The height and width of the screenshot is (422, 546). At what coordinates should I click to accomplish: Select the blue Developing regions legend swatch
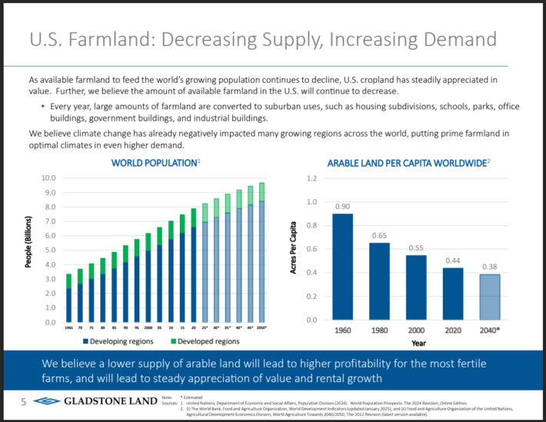pos(88,340)
